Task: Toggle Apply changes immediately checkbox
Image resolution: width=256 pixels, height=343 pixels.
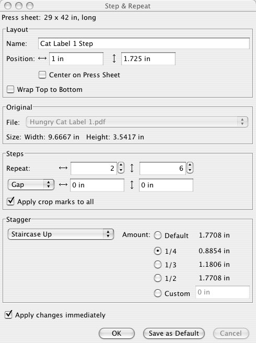Action: pos(8,315)
